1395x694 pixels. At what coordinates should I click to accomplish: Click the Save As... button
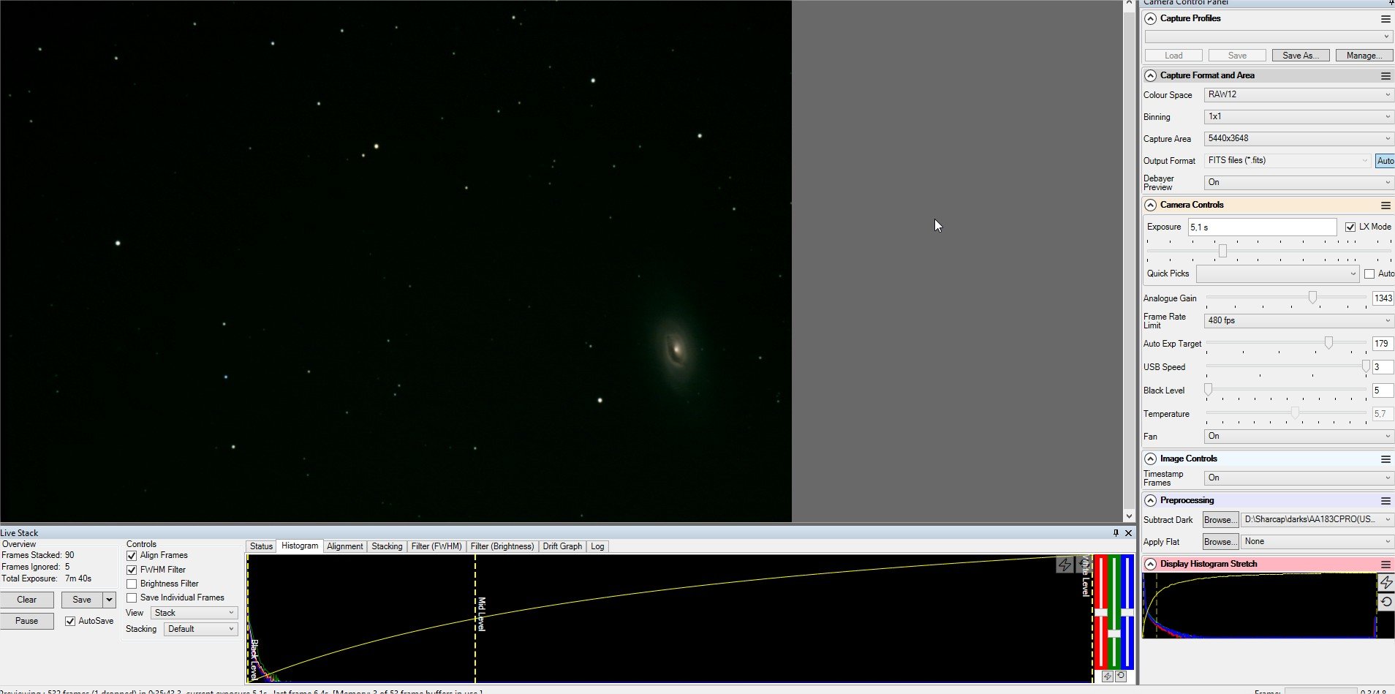1301,56
